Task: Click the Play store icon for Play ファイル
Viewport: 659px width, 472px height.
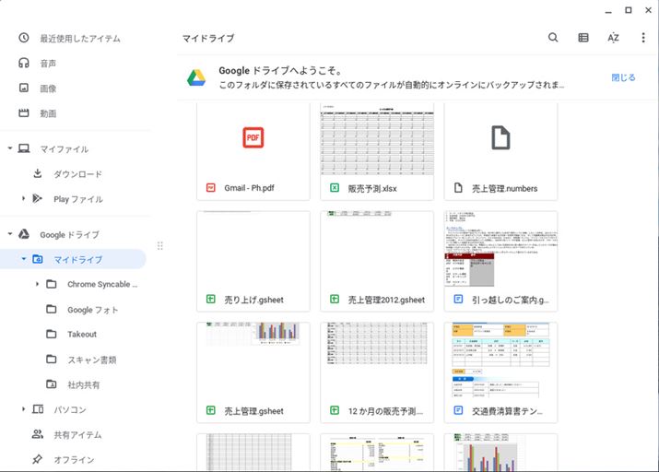Action: pos(38,198)
